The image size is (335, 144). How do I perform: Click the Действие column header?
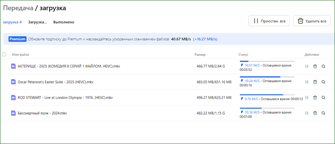(x=312, y=55)
